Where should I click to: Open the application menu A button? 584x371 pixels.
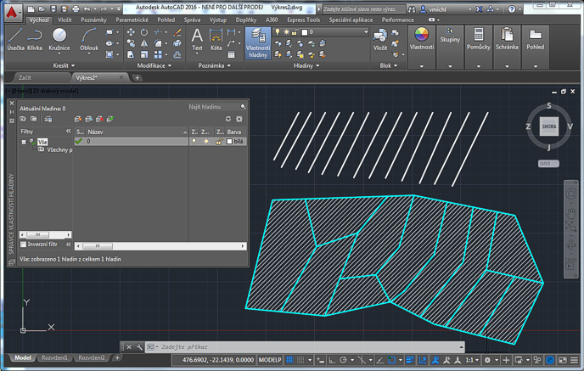(x=12, y=11)
